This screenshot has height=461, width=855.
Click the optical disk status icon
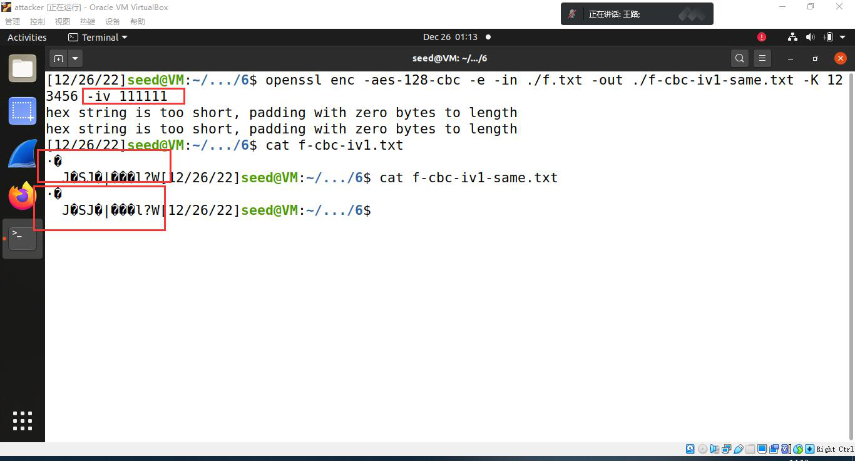tap(702, 449)
